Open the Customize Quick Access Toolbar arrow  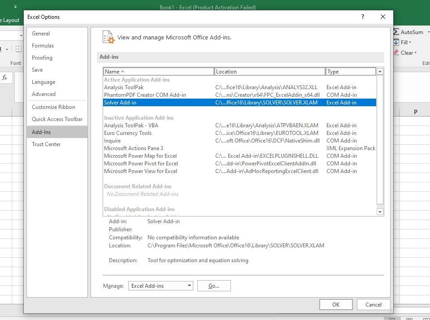click(15, 7)
